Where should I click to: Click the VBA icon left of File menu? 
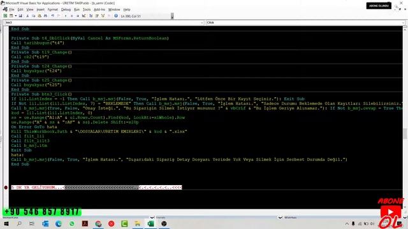click(5, 10)
